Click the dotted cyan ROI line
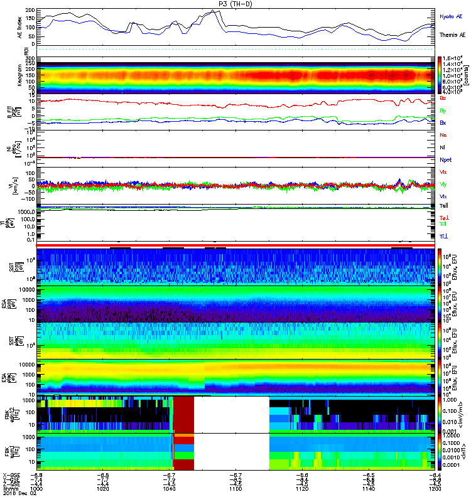Image resolution: width=471 pixels, height=502 pixels. click(x=235, y=50)
